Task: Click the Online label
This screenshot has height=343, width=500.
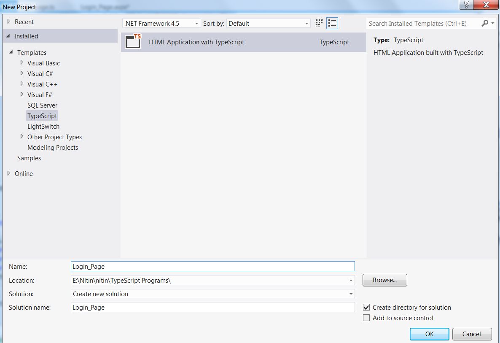Action: pos(24,173)
